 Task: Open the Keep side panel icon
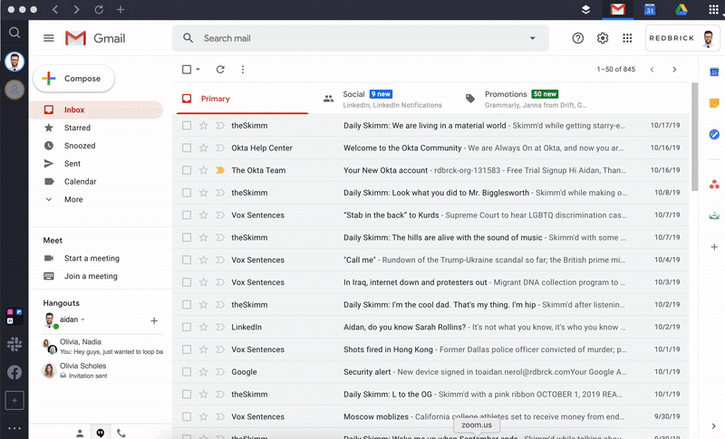point(714,103)
